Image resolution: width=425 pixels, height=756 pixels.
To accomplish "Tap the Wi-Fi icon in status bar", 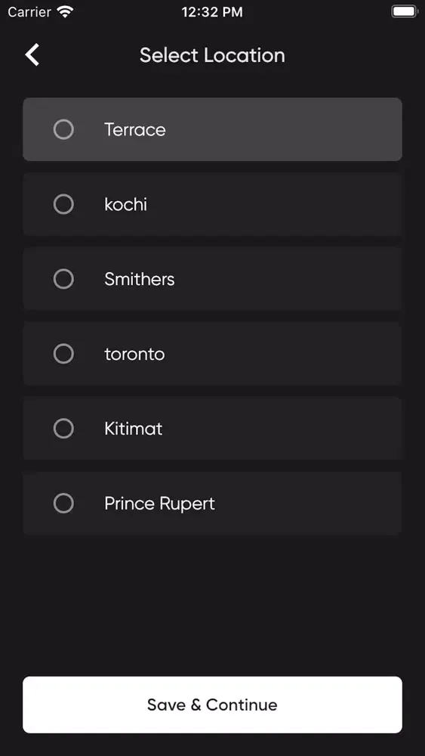I will click(64, 12).
